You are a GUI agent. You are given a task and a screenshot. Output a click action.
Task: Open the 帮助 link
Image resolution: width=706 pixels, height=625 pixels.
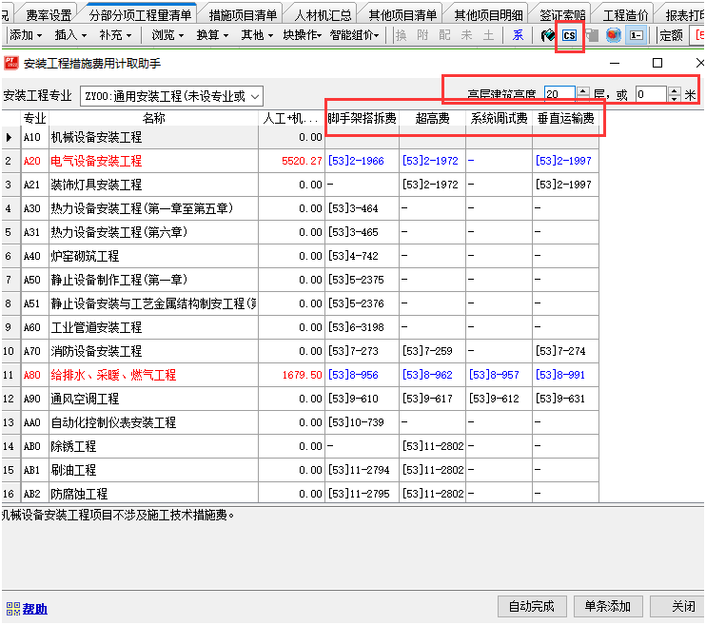(x=35, y=609)
